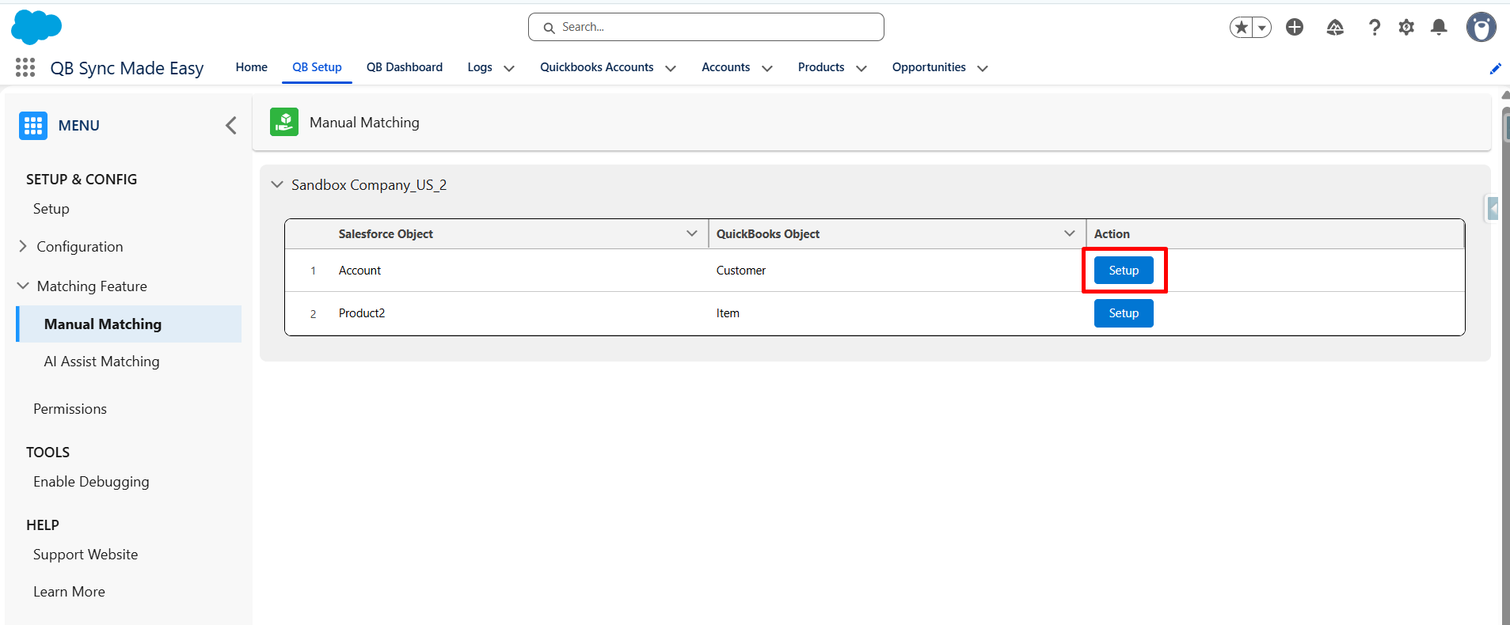Expand the right-edge side panel handle
Viewport: 1510px width, 625px height.
1492,209
